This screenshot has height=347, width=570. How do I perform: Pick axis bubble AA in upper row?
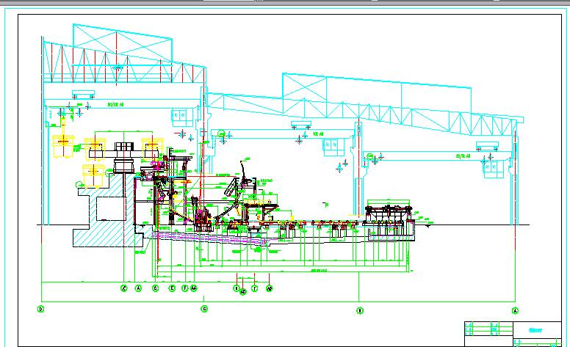194,288
